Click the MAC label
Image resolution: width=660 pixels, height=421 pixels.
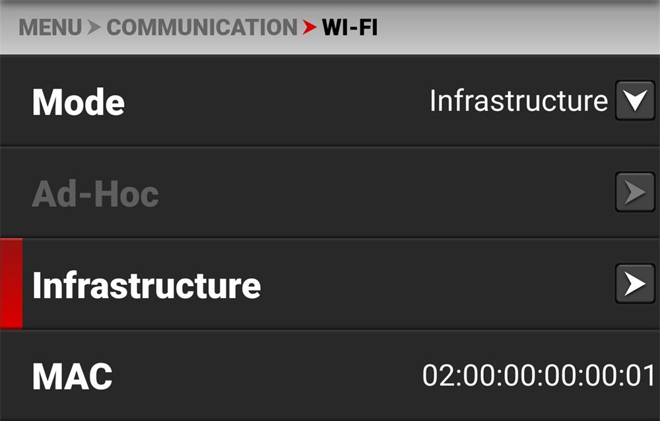73,376
